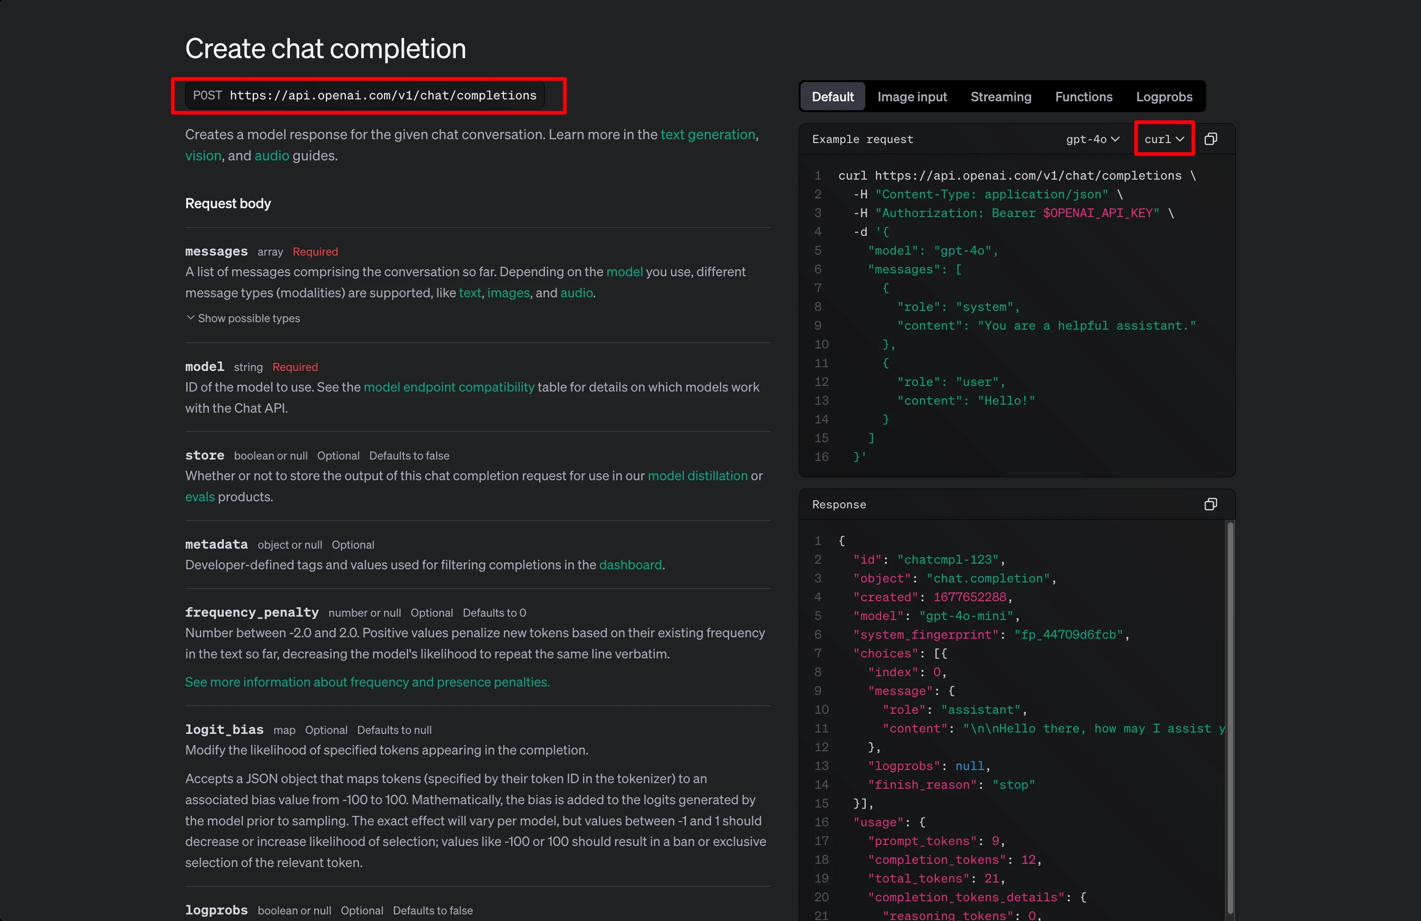Open the text generation guide link
This screenshot has width=1421, height=921.
[x=708, y=134]
